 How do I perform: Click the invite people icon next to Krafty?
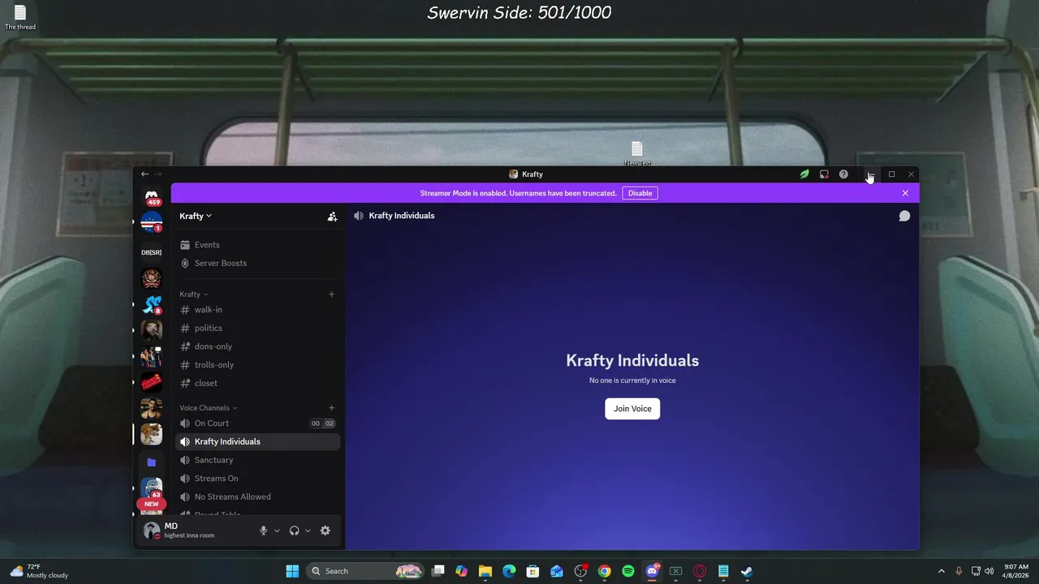tap(332, 217)
